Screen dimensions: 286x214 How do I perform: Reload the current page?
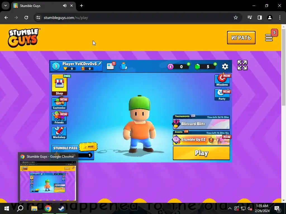26,18
